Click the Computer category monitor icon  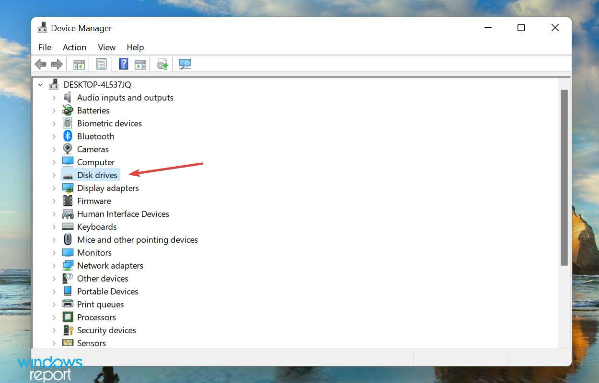[68, 162]
